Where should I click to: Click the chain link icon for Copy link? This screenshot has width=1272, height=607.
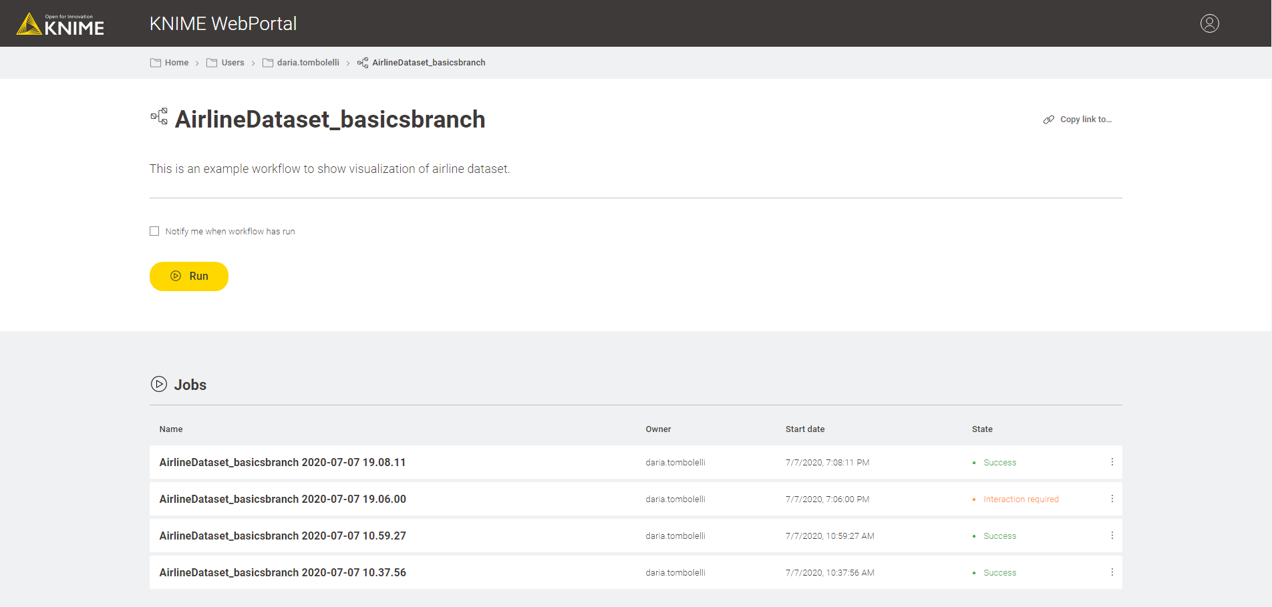pos(1049,120)
